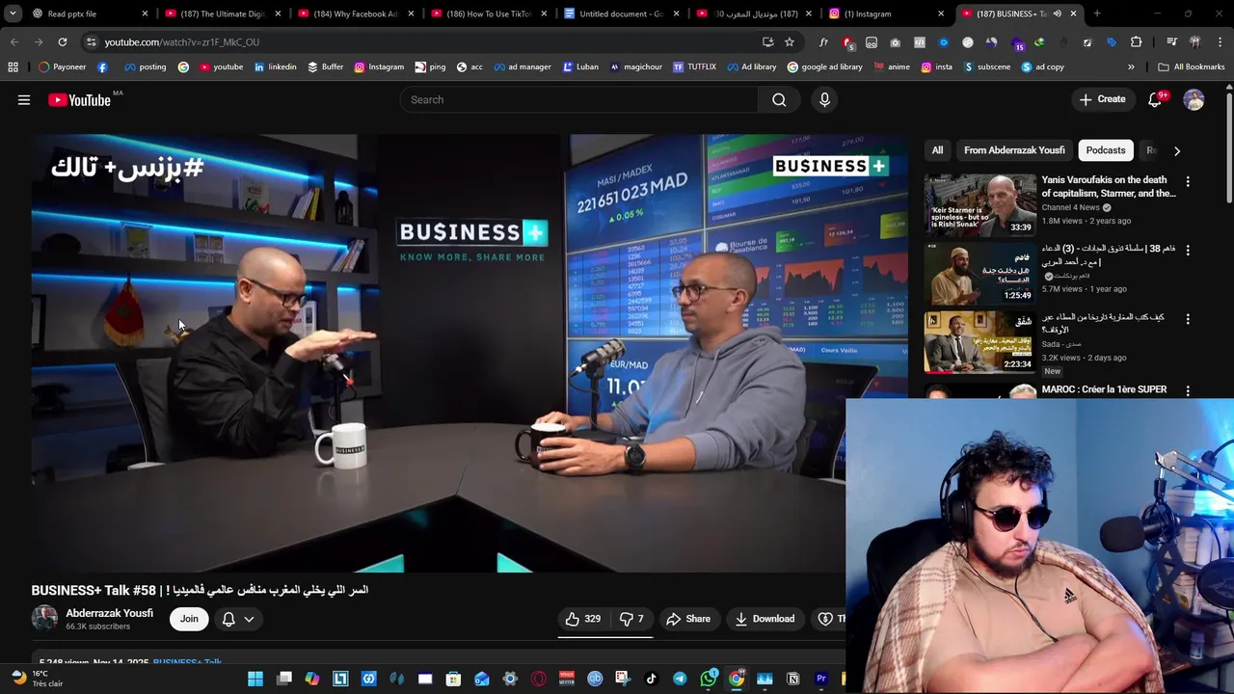Switch to the How To Use TikTok tab
The image size is (1234, 694).
click(486, 13)
